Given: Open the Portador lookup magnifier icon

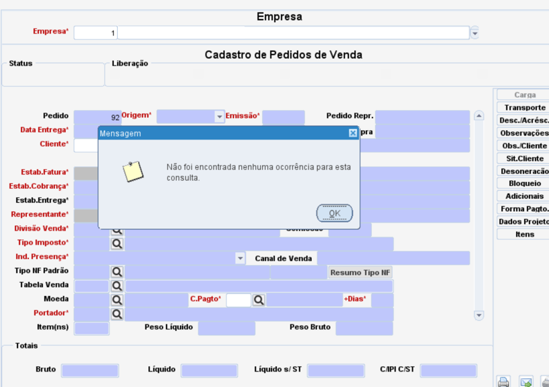Looking at the screenshot, I should (117, 314).
